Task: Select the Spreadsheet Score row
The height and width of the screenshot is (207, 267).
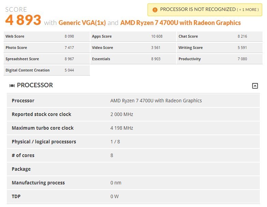Action: pos(47,59)
